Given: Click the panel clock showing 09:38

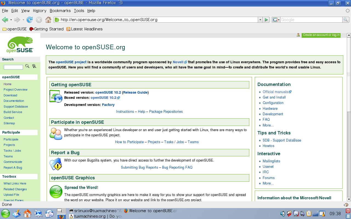Looking at the screenshot, I should coord(335,214).
